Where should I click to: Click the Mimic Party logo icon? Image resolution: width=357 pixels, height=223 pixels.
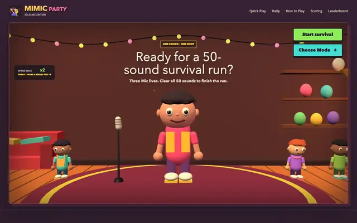[x=14, y=11]
